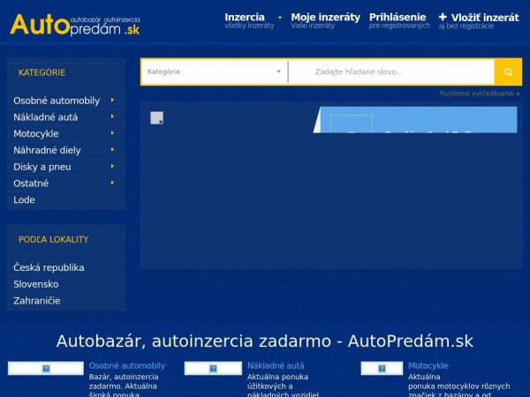Filter by Zahraničie locality
Viewport: 530px width, 397px height.
37,301
